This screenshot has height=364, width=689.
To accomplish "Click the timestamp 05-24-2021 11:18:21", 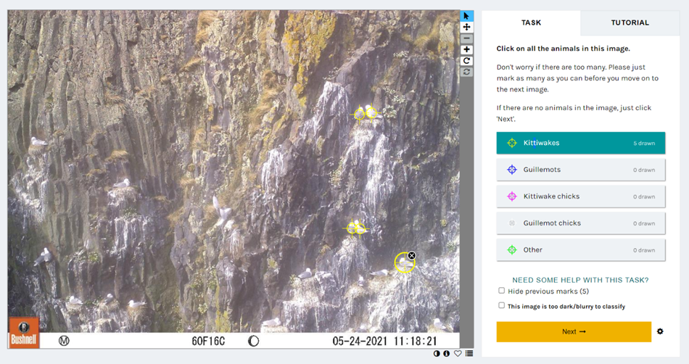I will tap(384, 342).
